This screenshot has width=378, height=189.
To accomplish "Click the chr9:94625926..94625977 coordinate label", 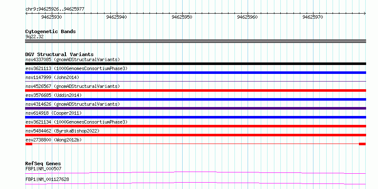I will (55, 9).
